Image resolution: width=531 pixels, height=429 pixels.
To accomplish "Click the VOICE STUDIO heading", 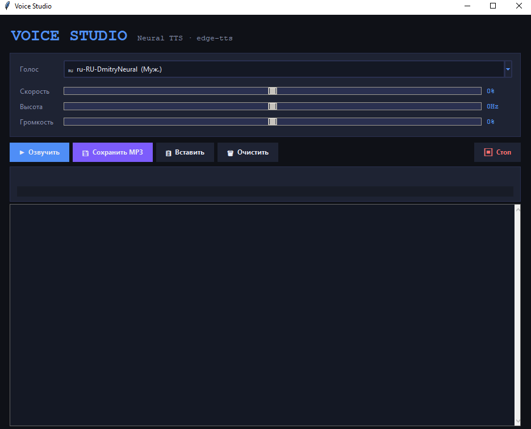I will click(69, 36).
